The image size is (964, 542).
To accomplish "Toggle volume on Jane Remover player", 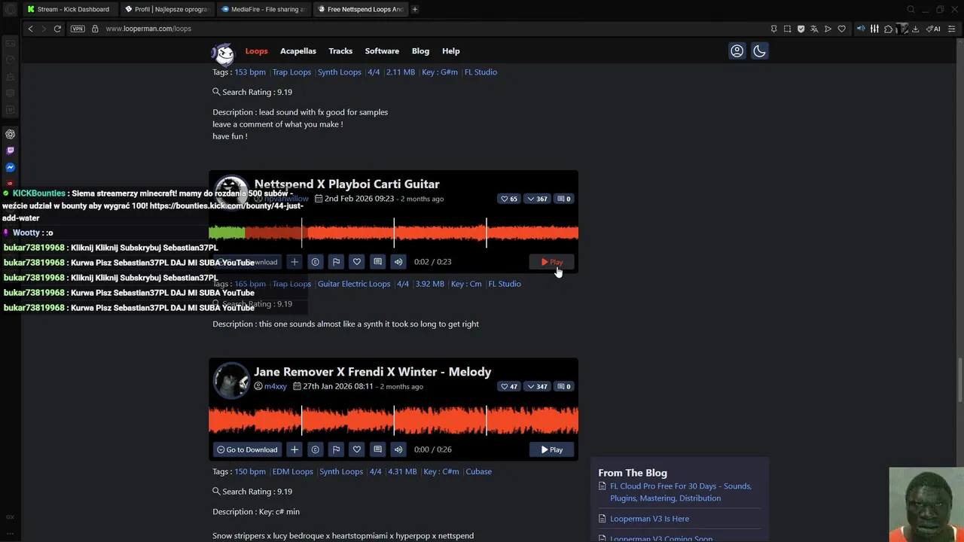I will (398, 449).
